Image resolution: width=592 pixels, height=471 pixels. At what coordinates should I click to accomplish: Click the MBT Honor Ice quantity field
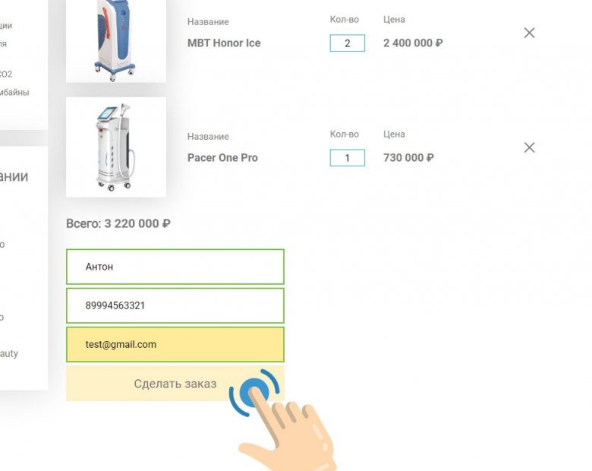point(348,43)
